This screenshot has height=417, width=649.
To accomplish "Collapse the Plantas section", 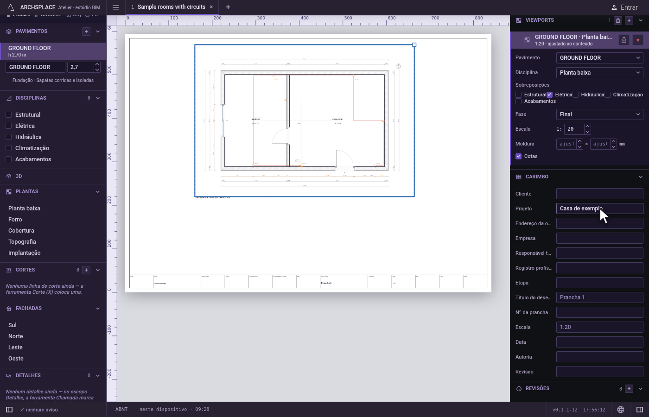I will tap(98, 192).
